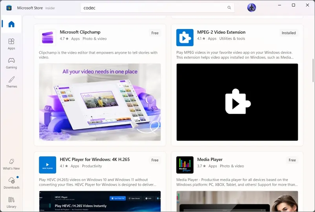Click Free button for Media Player

pos(292,160)
